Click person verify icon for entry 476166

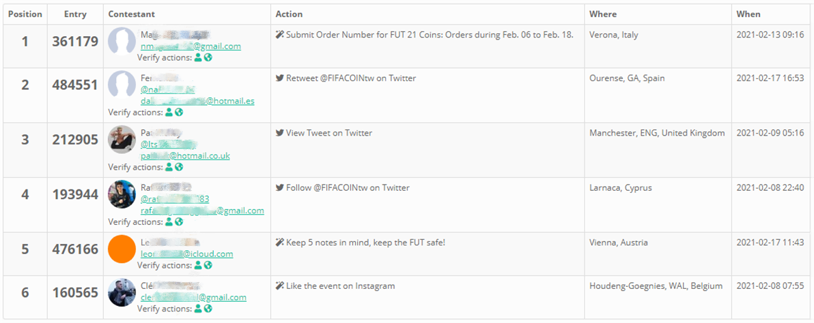point(199,265)
